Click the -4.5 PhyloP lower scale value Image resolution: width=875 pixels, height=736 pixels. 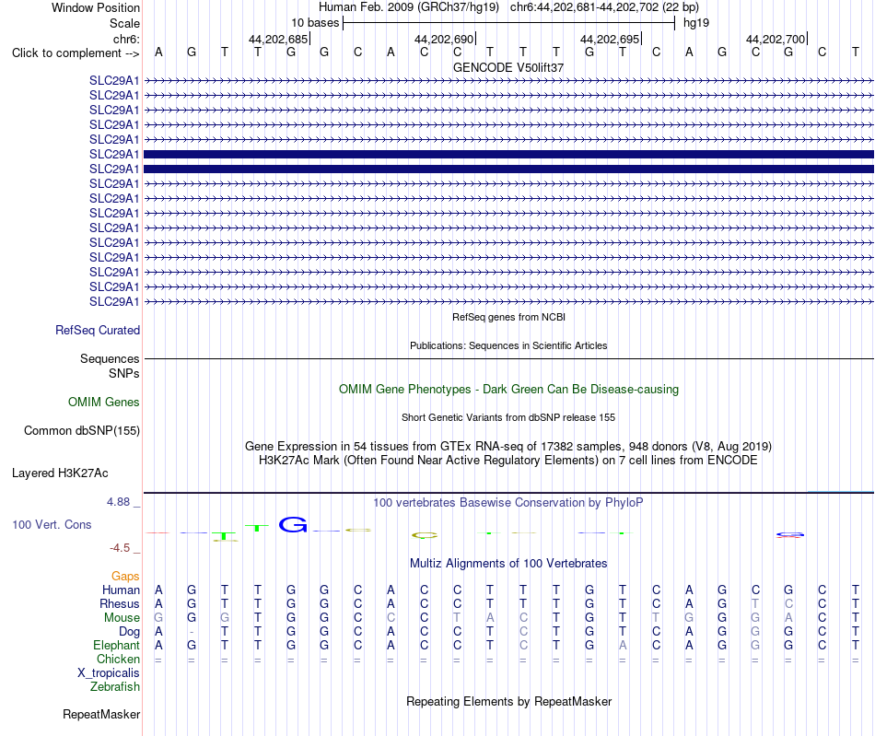point(120,548)
